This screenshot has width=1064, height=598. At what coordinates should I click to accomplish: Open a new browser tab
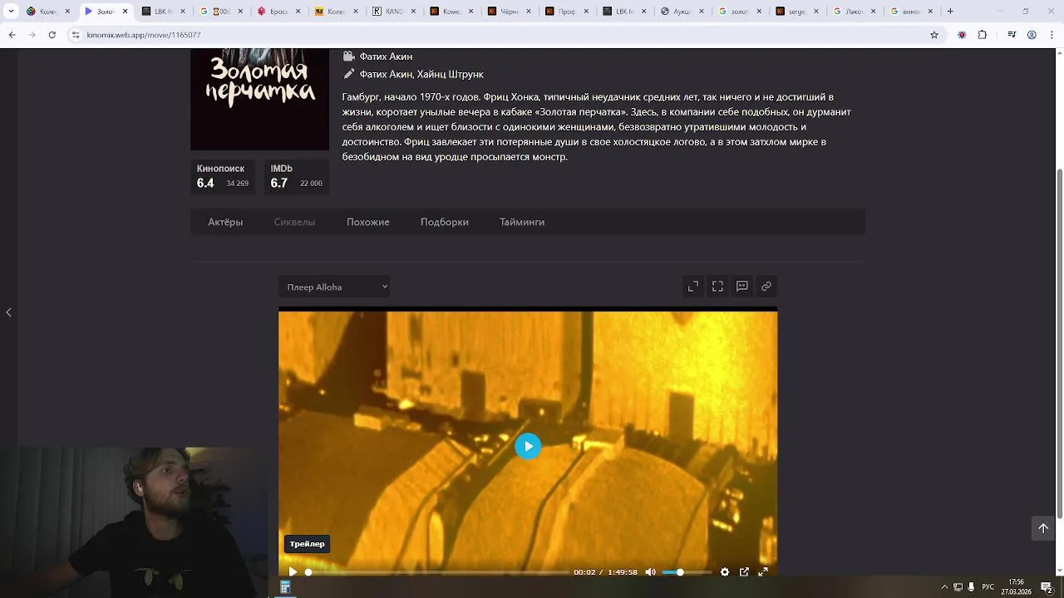pos(950,12)
